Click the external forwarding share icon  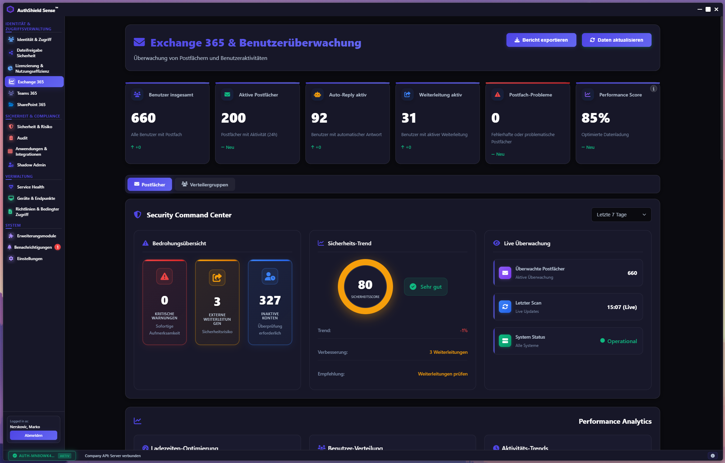(x=217, y=277)
